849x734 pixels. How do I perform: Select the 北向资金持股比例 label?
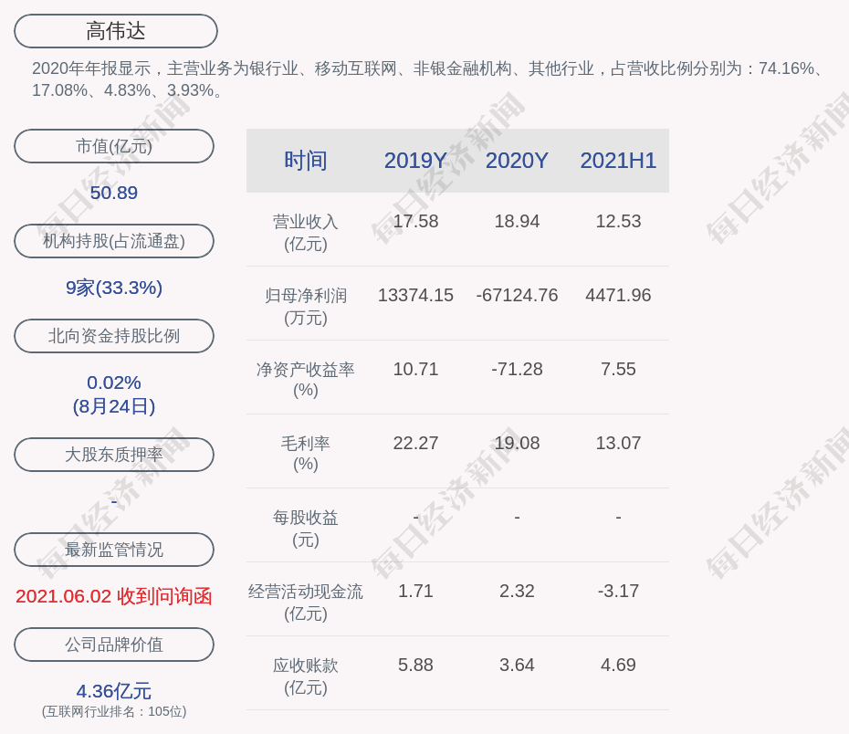(x=114, y=336)
